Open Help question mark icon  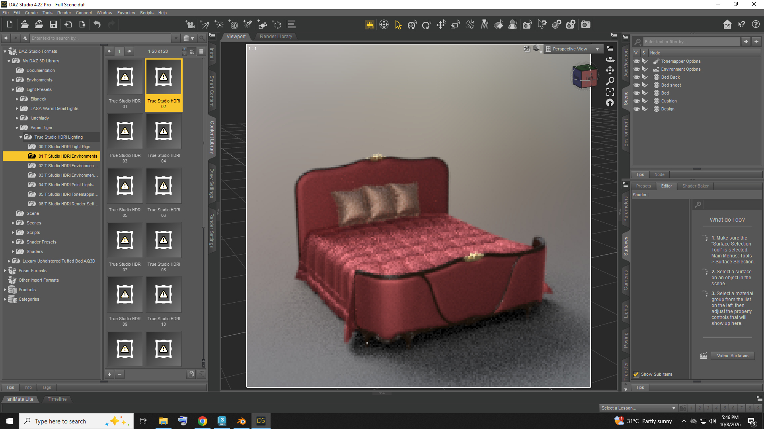coord(756,25)
